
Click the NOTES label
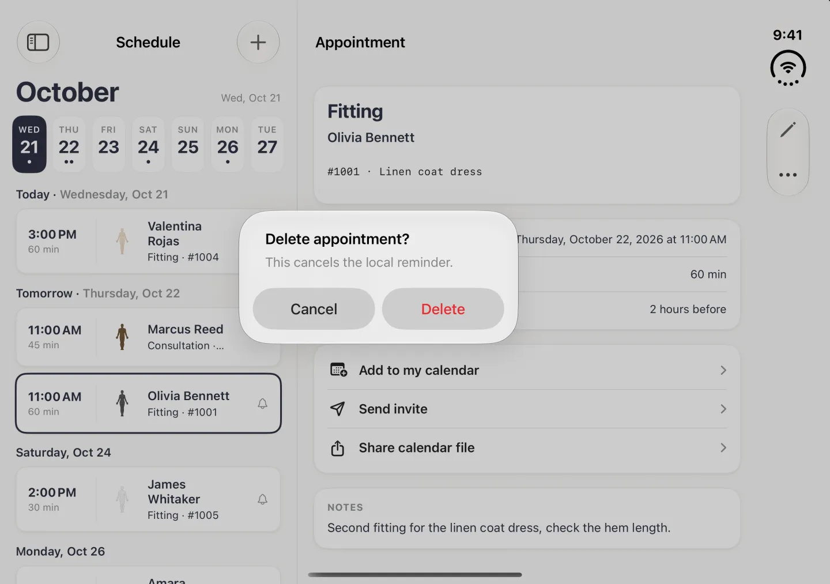pyautogui.click(x=345, y=507)
